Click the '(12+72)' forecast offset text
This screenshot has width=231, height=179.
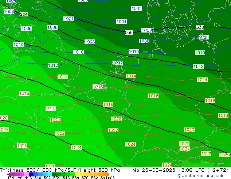point(218,170)
